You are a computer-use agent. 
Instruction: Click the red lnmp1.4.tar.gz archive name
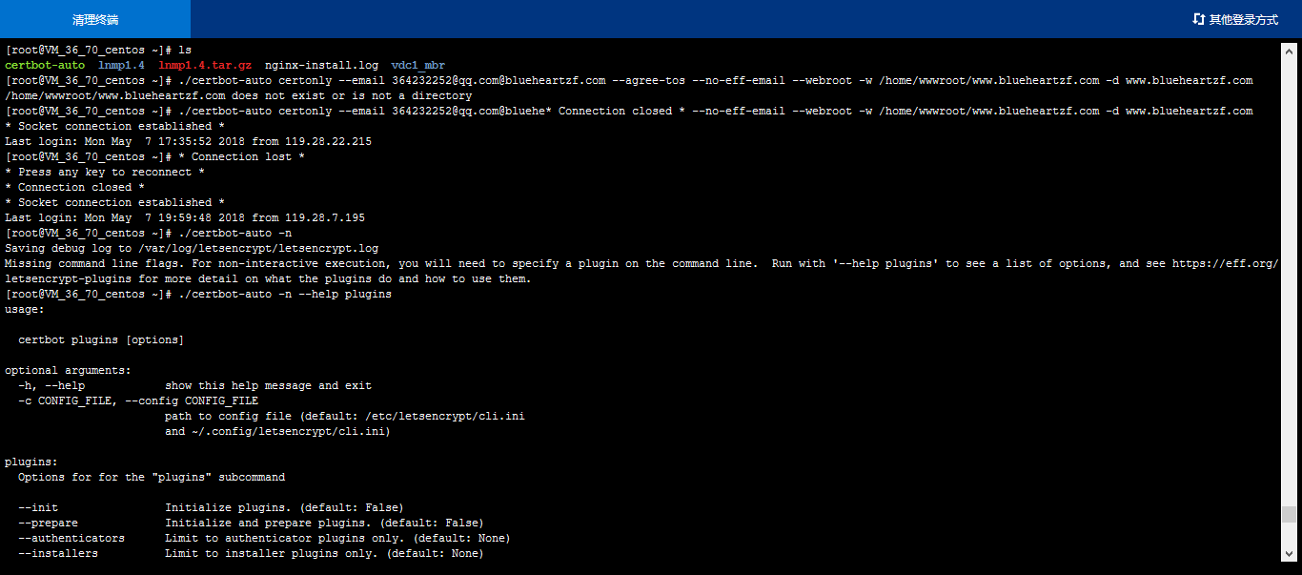click(x=205, y=65)
